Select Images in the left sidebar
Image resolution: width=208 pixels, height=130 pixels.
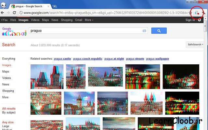tap(6, 65)
